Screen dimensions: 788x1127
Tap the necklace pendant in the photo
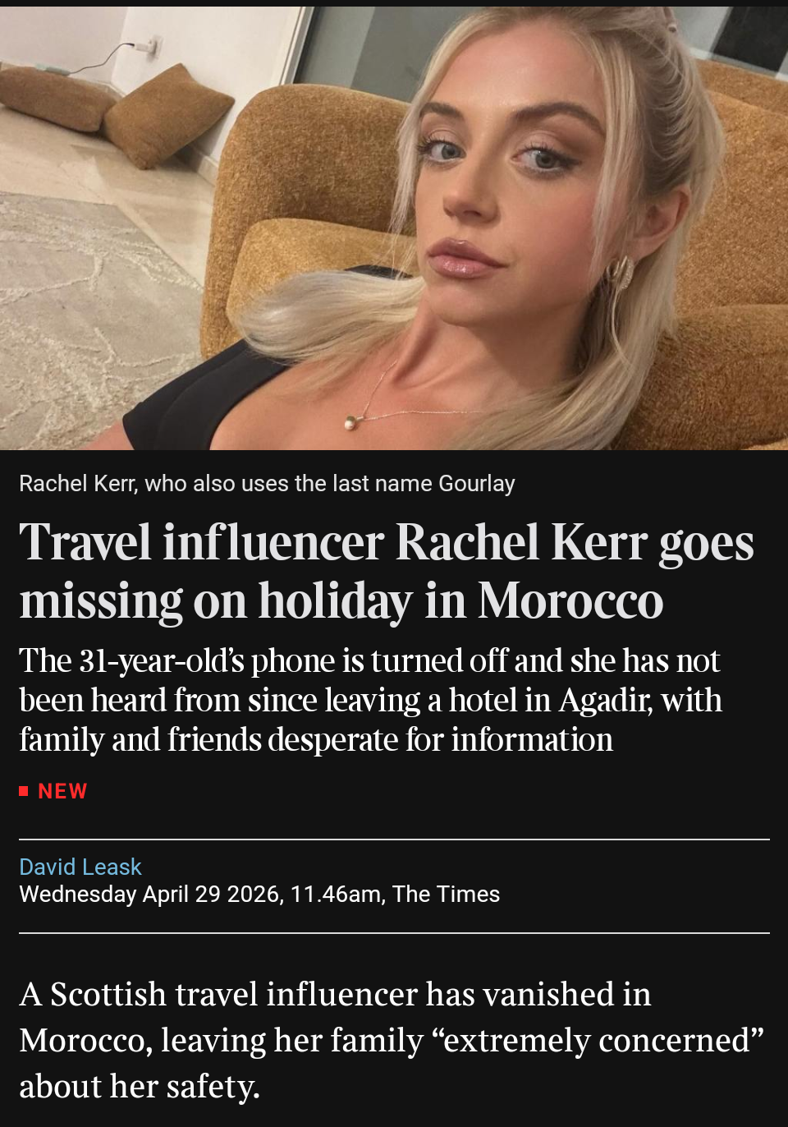point(351,422)
